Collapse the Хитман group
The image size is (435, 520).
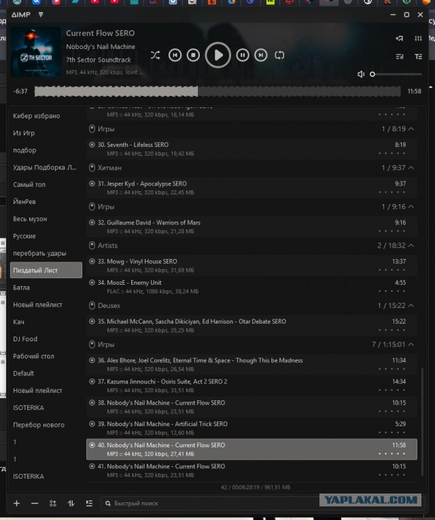click(x=411, y=168)
